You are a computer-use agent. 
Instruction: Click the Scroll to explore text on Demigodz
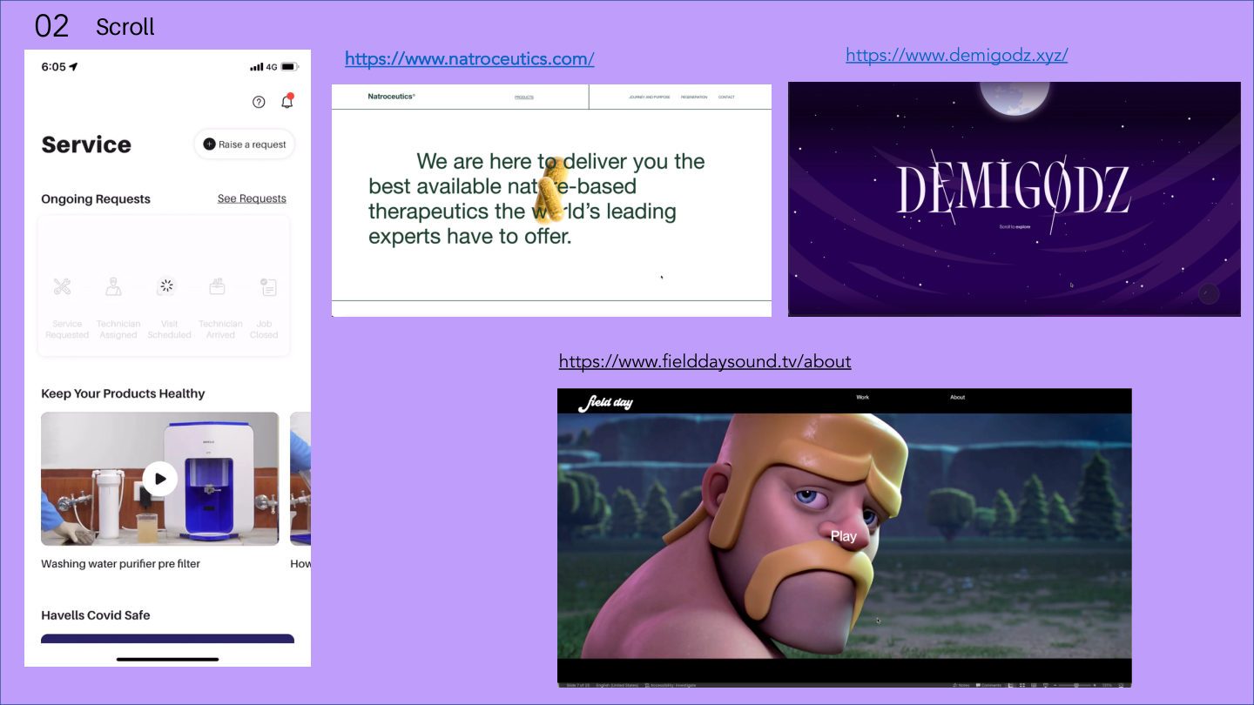coord(1015,227)
